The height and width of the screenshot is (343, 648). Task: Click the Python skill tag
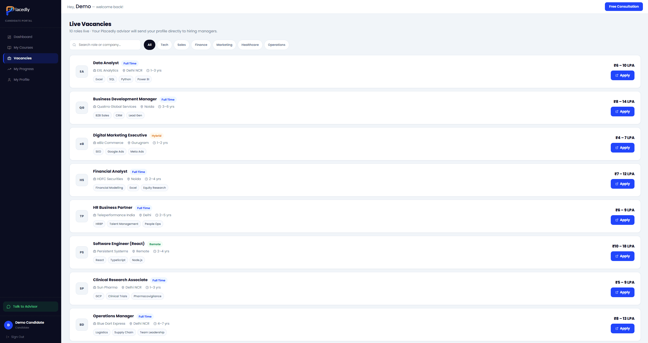126,79
